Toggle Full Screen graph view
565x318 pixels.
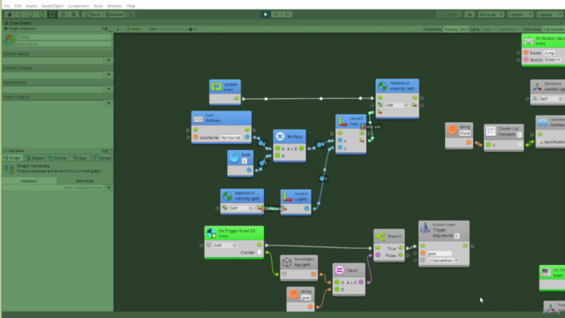[x=554, y=29]
